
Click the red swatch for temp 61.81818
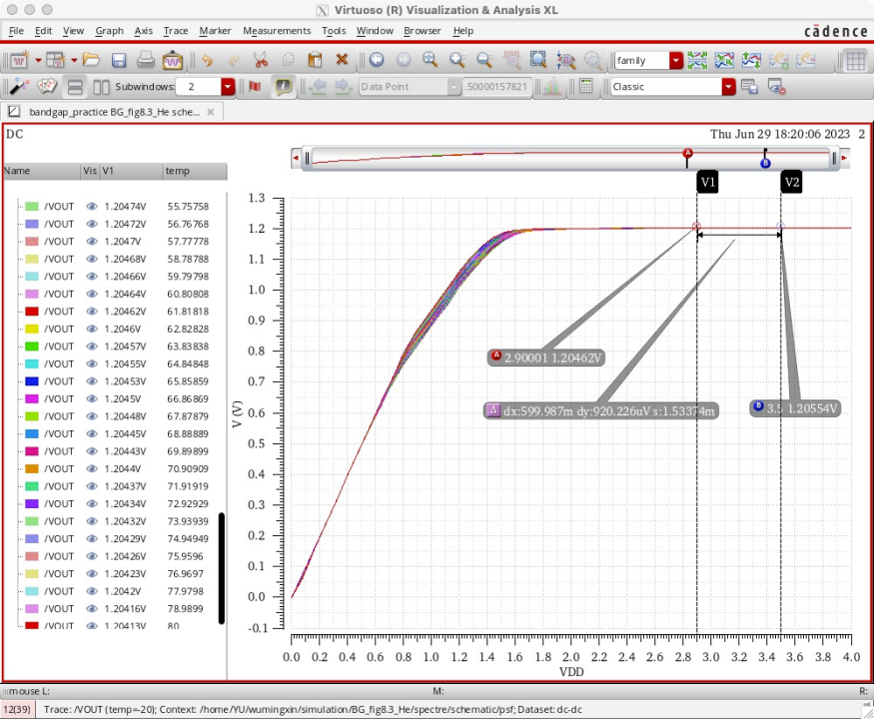(x=32, y=311)
